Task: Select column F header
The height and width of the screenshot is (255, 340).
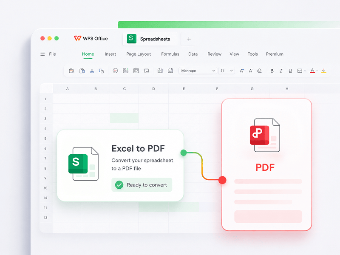Action: coord(217,89)
